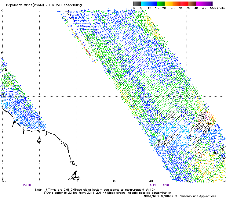The height and width of the screenshot is (198, 226).
Task: Click latitude label '15' on left axis
Action: 2,53
